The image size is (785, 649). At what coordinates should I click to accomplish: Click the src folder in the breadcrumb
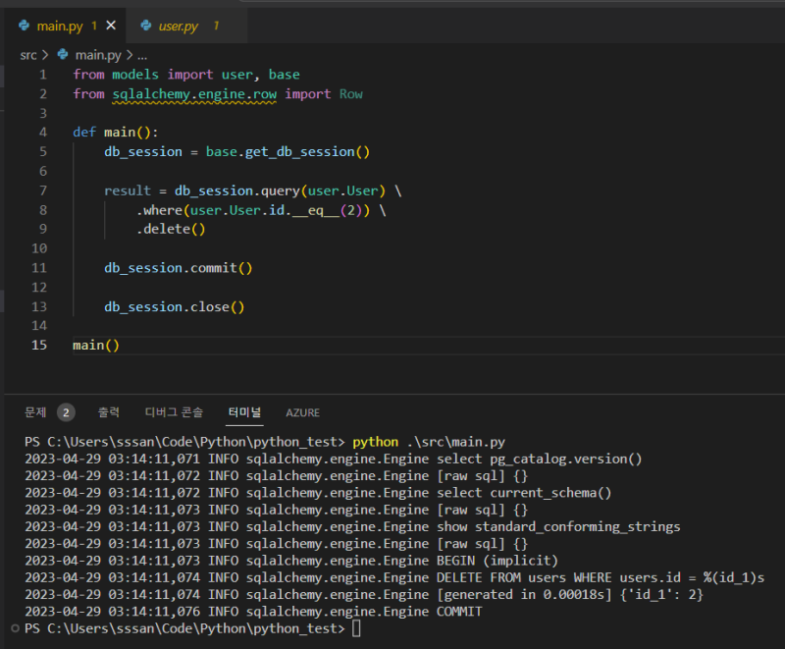[28, 55]
